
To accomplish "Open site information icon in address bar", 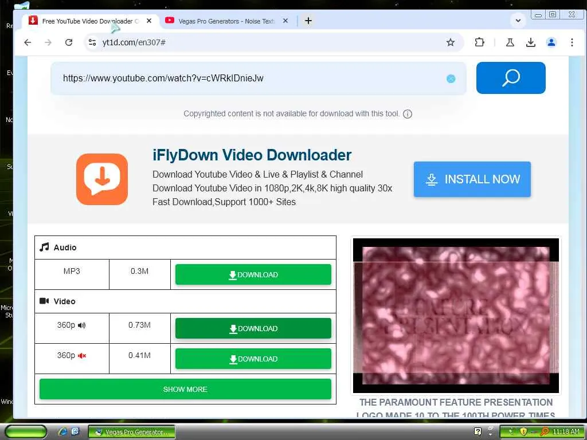I will tap(92, 42).
